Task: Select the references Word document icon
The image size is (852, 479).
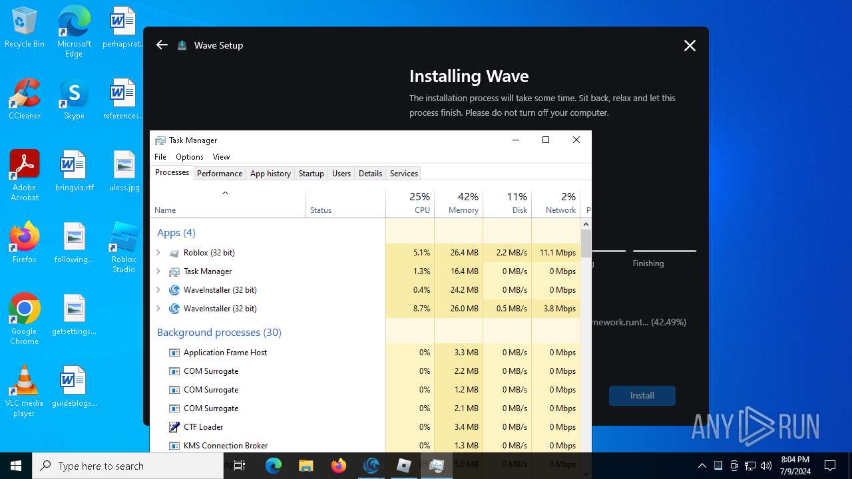Action: point(123,99)
